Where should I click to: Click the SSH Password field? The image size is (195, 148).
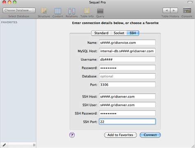point(127,114)
